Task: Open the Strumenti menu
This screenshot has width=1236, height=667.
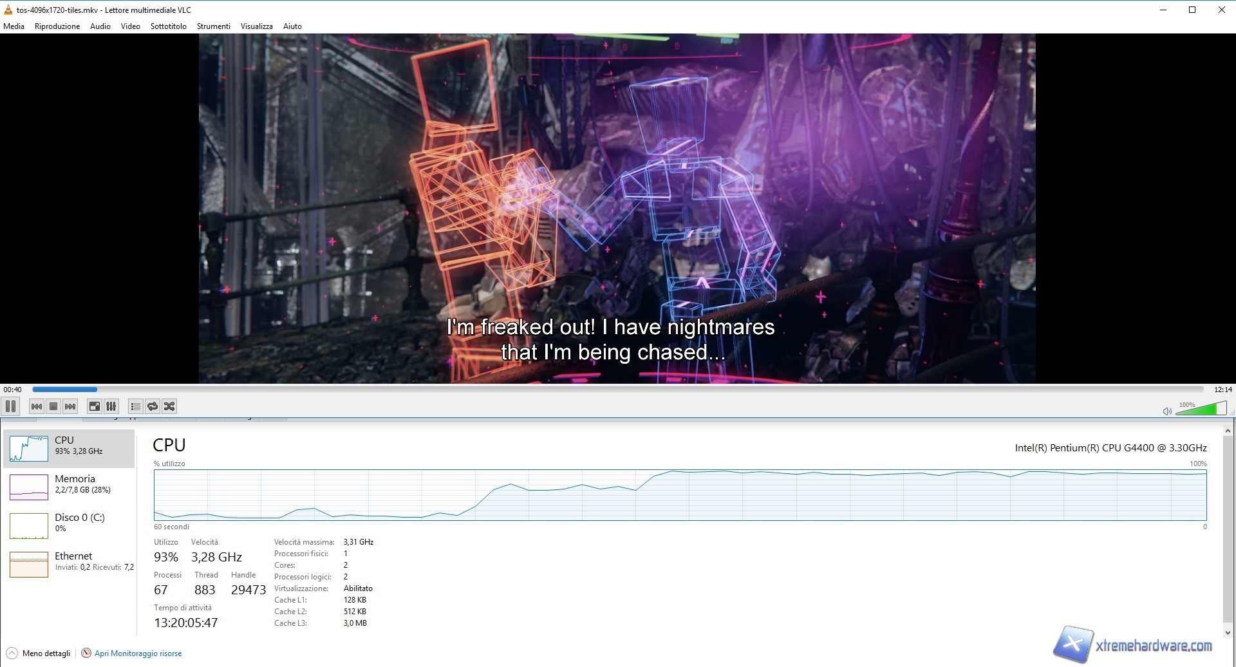Action: click(x=213, y=26)
